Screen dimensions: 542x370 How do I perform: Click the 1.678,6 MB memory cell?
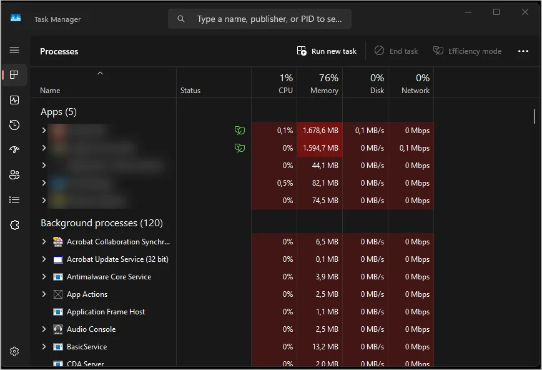[x=320, y=131]
